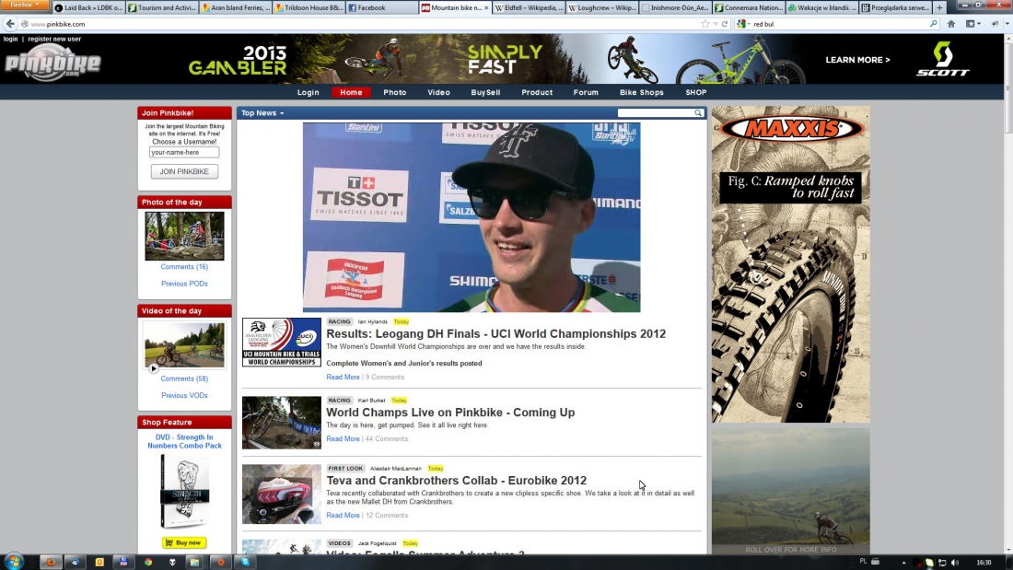This screenshot has width=1013, height=570.
Task: Open DVD Strength In Numbers Combo Pack link
Action: [x=184, y=441]
